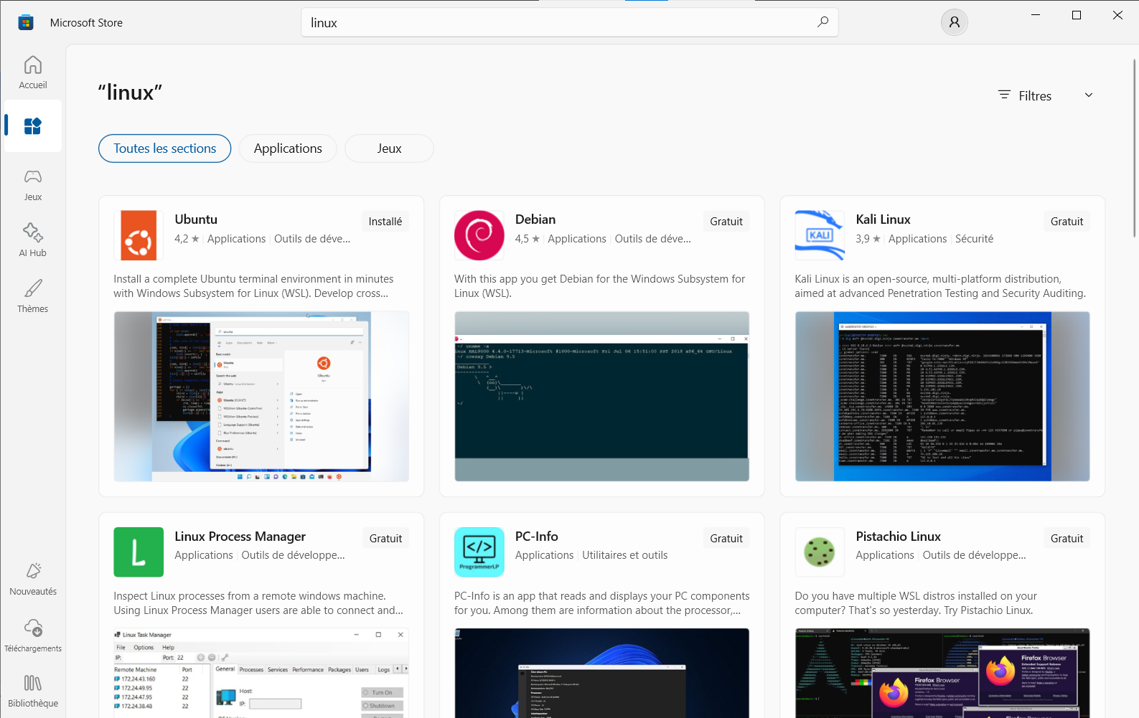Click Utilitaires et outils on PC-Info
The width and height of the screenshot is (1139, 718).
(624, 555)
